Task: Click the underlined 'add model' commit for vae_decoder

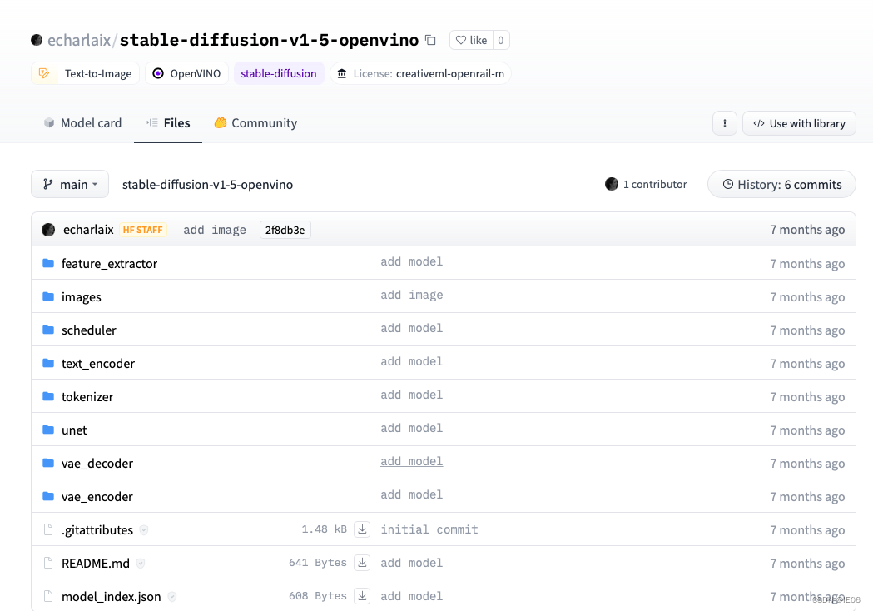Action: [411, 461]
